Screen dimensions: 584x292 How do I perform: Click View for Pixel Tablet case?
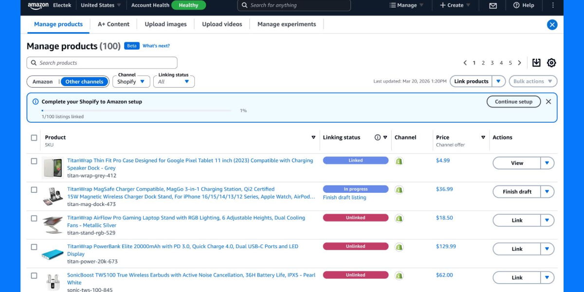point(517,163)
